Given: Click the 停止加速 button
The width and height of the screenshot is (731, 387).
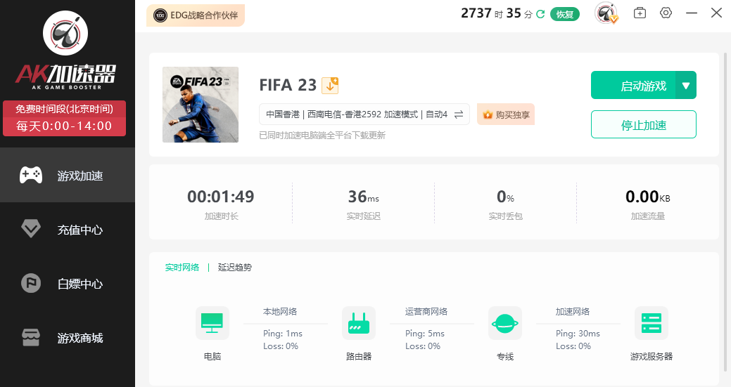Looking at the screenshot, I should click(643, 124).
